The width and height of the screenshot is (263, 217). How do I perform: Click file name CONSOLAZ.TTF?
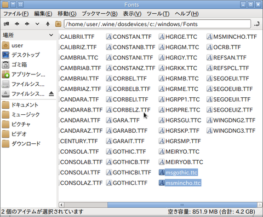point(81,183)
